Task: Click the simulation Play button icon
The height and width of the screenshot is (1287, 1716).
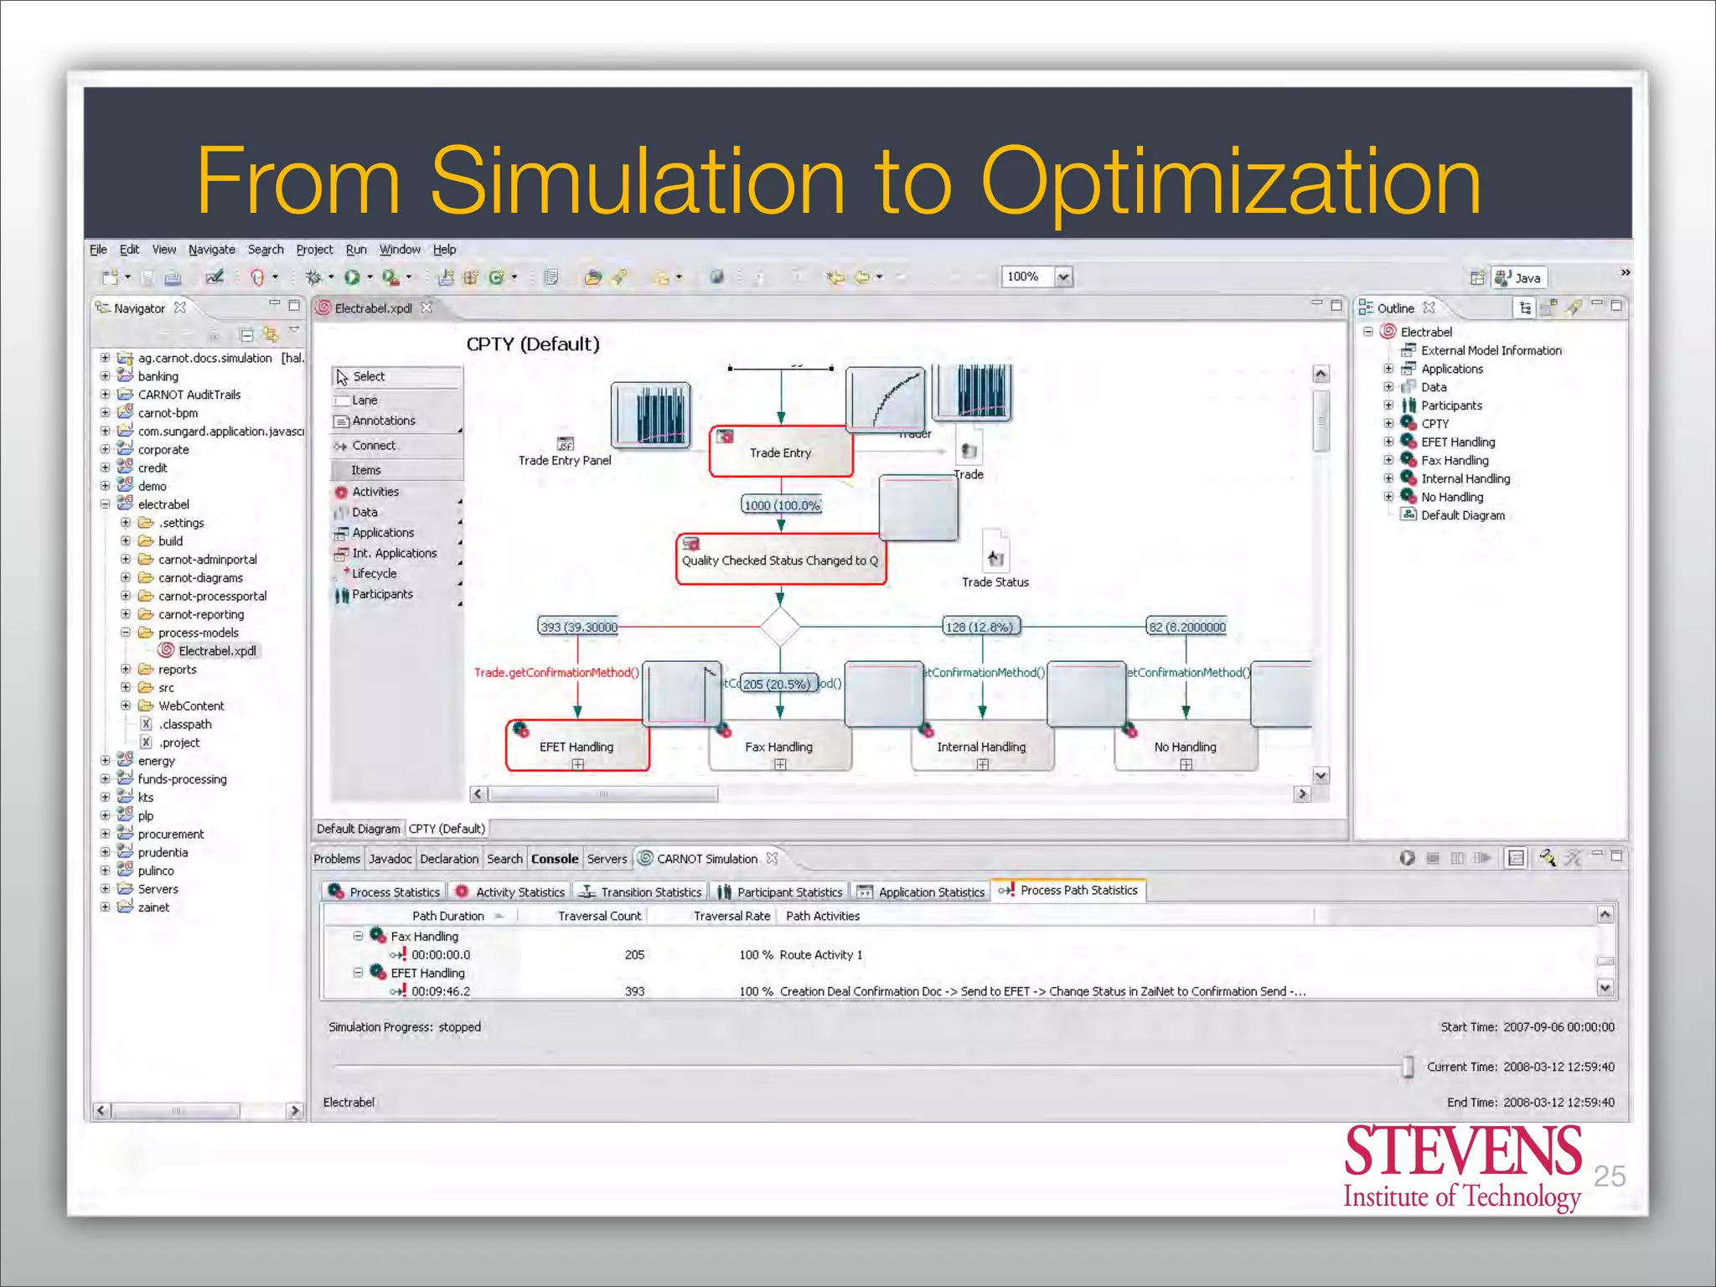Action: click(1408, 858)
